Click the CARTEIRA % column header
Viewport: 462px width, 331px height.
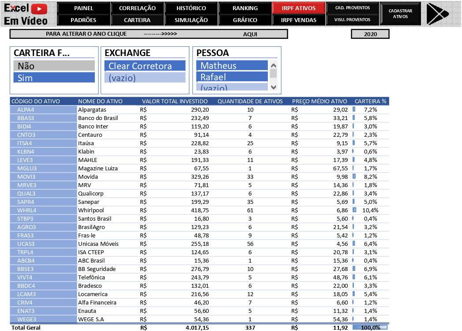click(370, 101)
